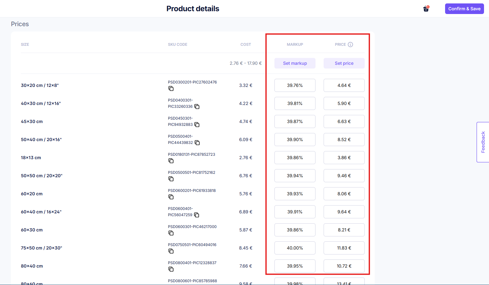This screenshot has width=489, height=285.
Task: Edit markup 39.91% for 60×40 cm
Action: pos(295,212)
